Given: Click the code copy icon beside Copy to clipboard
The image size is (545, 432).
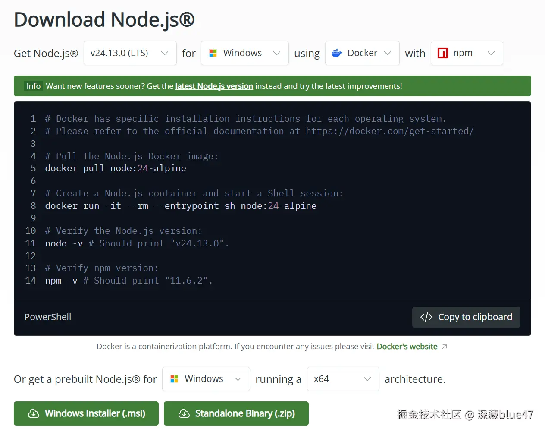Looking at the screenshot, I should (x=426, y=317).
